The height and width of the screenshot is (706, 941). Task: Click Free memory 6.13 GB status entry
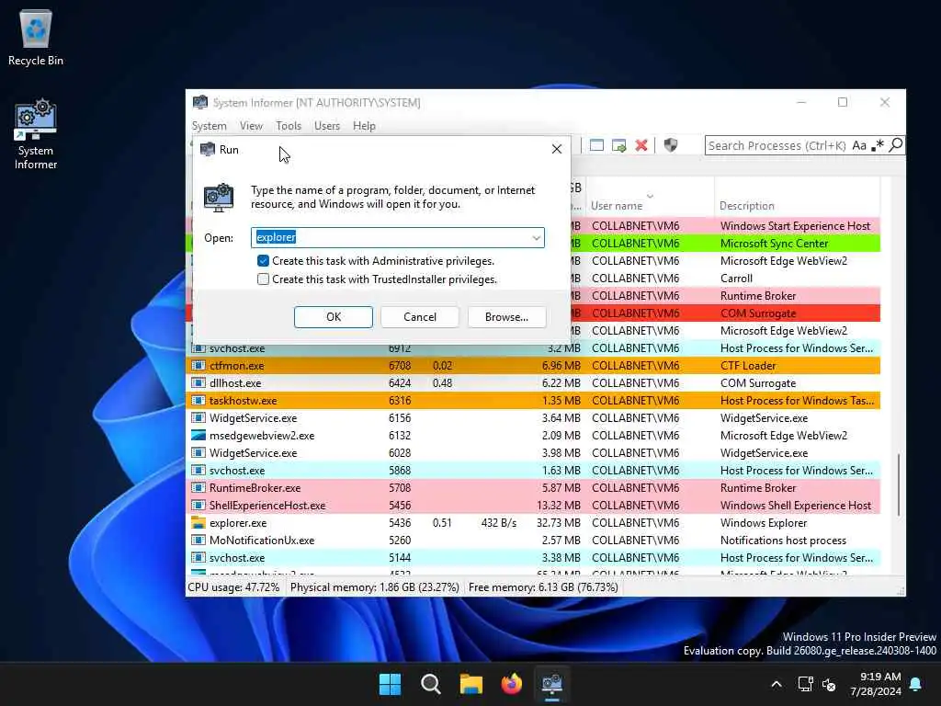click(x=543, y=587)
